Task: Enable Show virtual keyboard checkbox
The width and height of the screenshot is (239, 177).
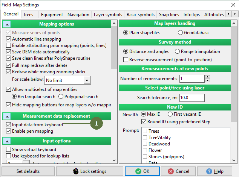Action: [8, 150]
